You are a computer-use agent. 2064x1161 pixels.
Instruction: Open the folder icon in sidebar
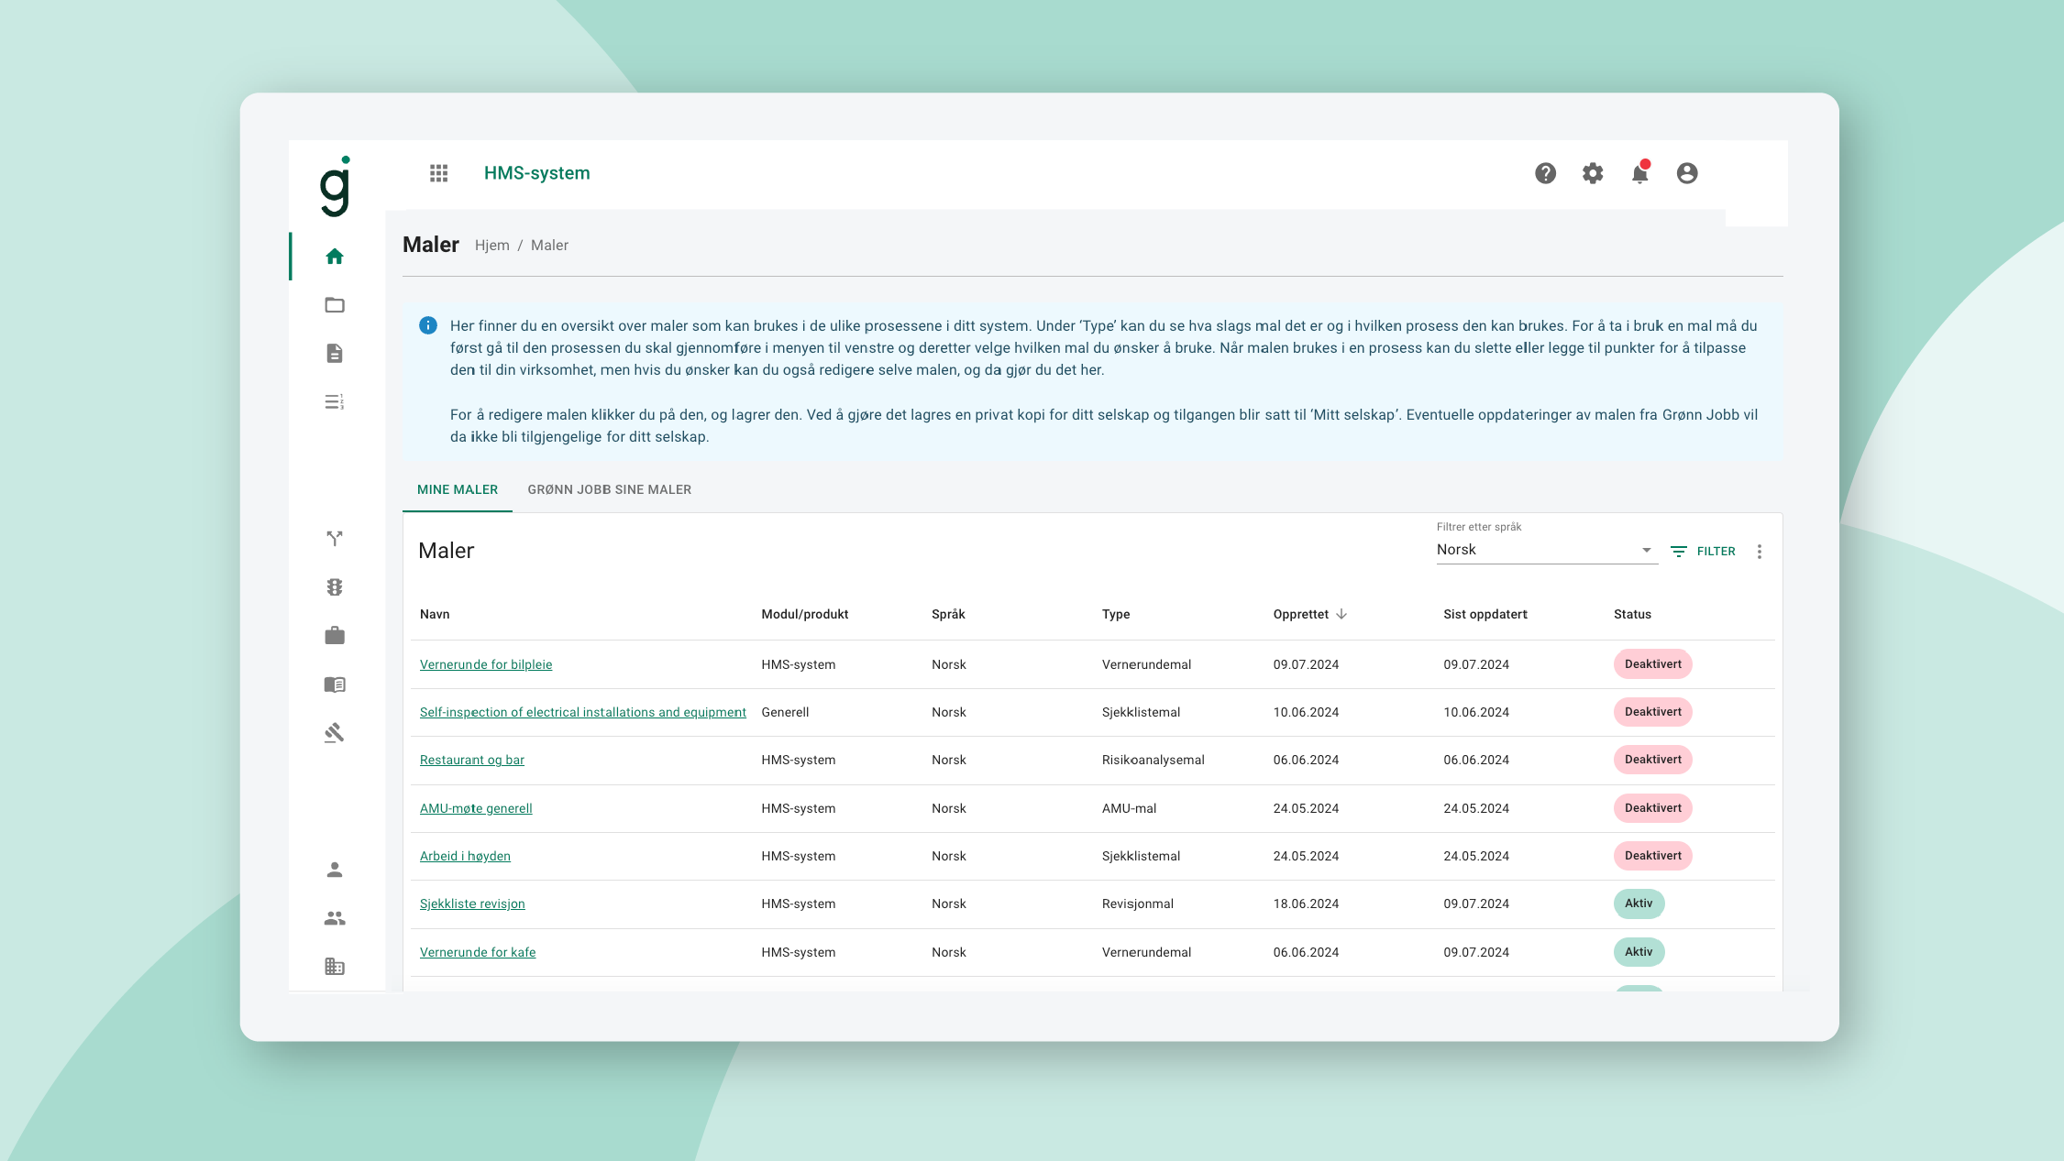(x=335, y=305)
